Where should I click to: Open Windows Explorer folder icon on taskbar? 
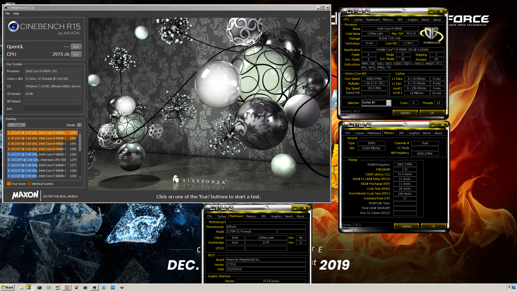[x=21, y=287]
